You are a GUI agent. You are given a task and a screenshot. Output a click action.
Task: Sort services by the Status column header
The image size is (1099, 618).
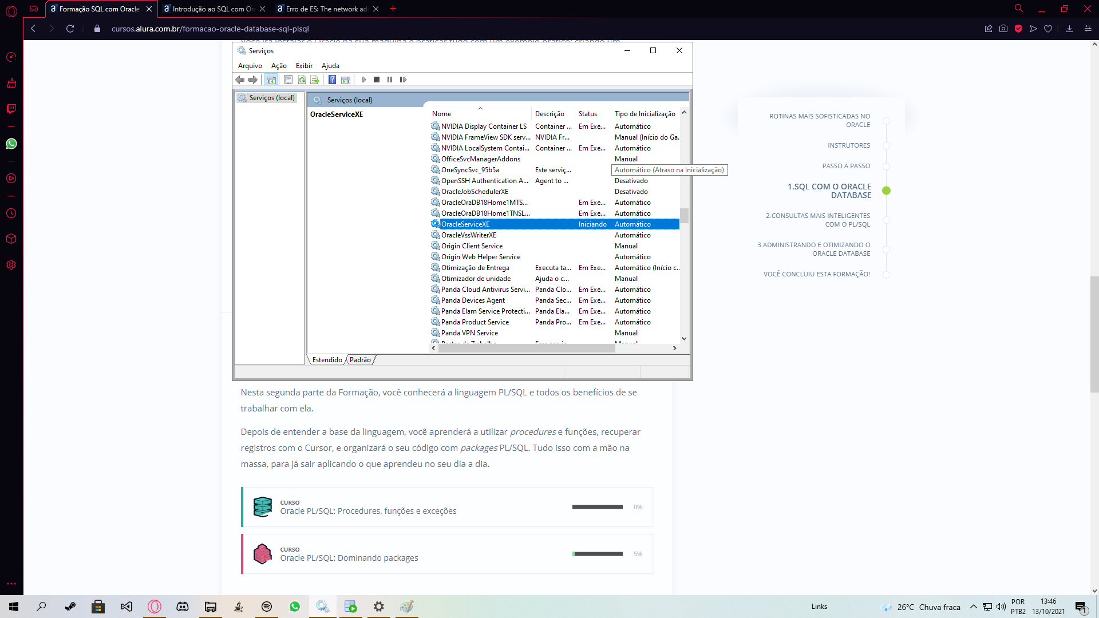coord(592,114)
